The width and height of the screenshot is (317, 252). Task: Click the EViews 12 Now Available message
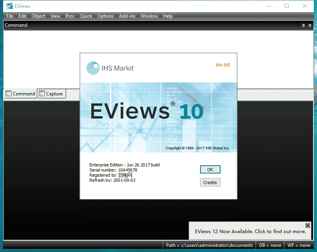[250, 232]
